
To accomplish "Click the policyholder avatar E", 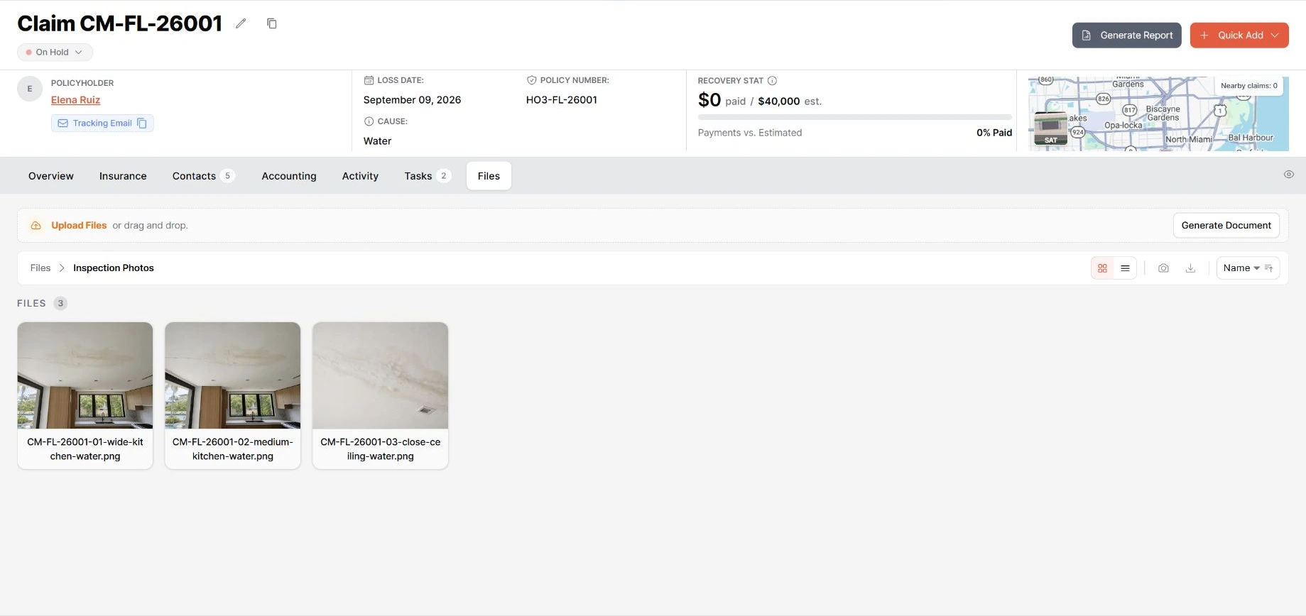I will click(30, 89).
